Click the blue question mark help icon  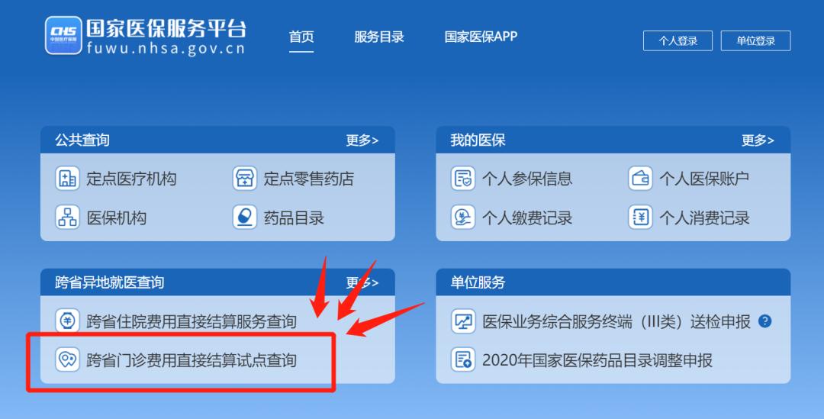pos(765,321)
